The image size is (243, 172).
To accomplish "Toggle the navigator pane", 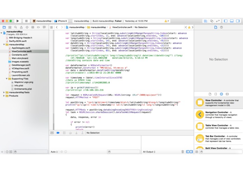I will point(226,21).
